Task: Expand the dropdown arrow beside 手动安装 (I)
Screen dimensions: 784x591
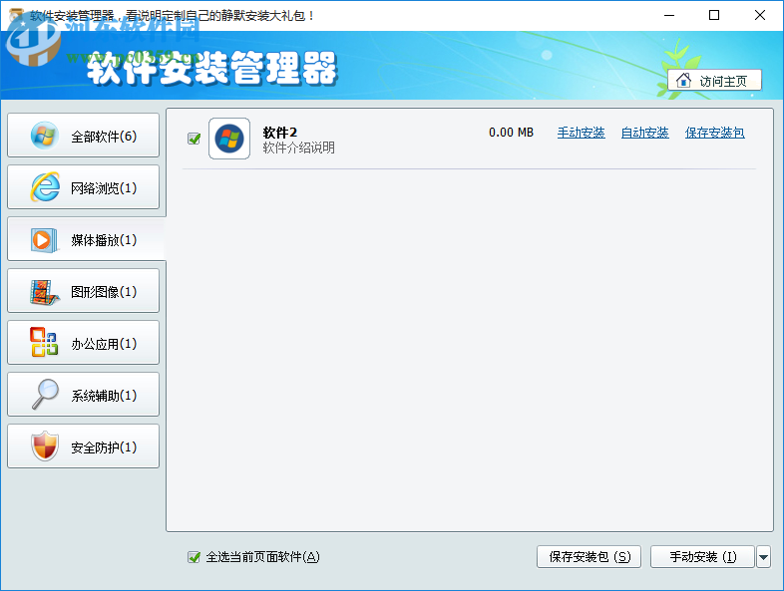Action: tap(763, 556)
